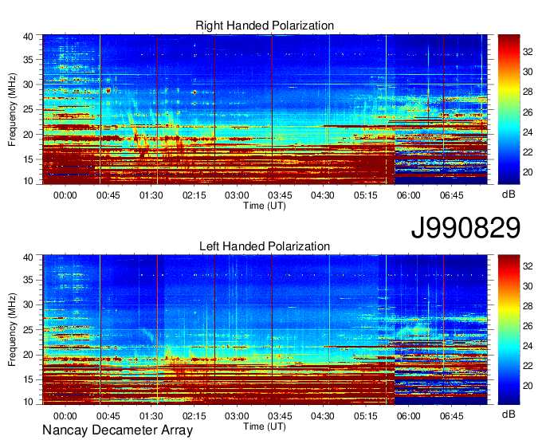The image size is (542, 440).
Task: Click the "Nancay Decameter Array" caption
Action: (117, 430)
